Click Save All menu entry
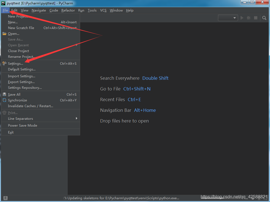Viewport: 270px width, 202px height. pyautogui.click(x=41, y=95)
